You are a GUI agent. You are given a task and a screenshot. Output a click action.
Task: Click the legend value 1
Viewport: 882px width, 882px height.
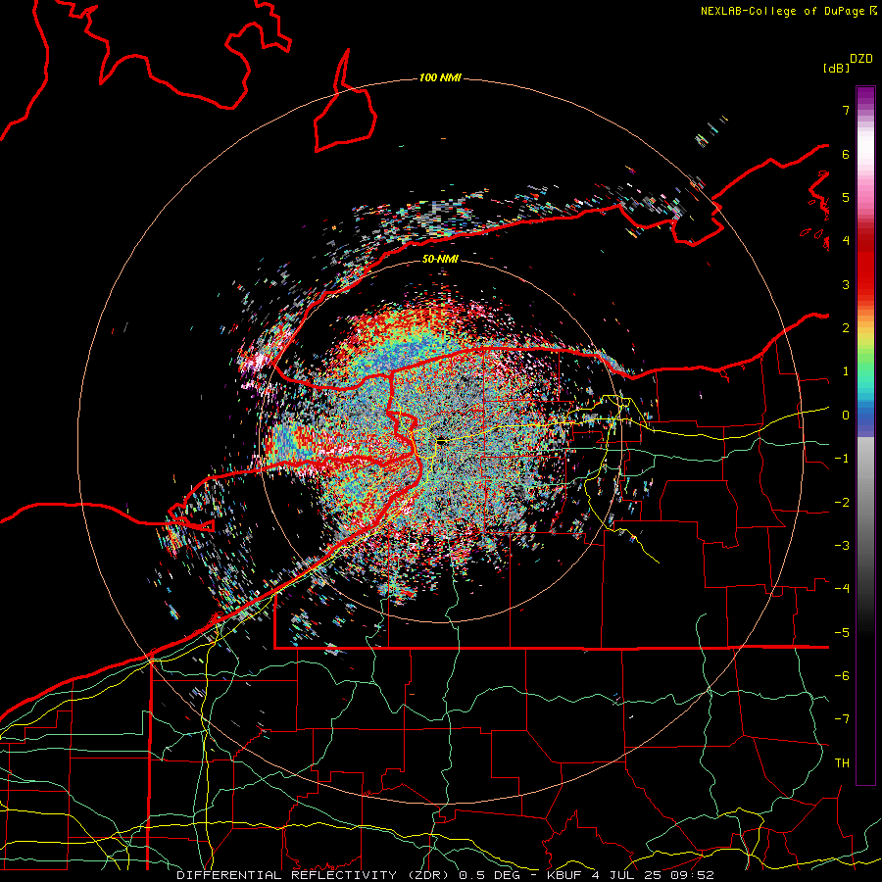846,371
